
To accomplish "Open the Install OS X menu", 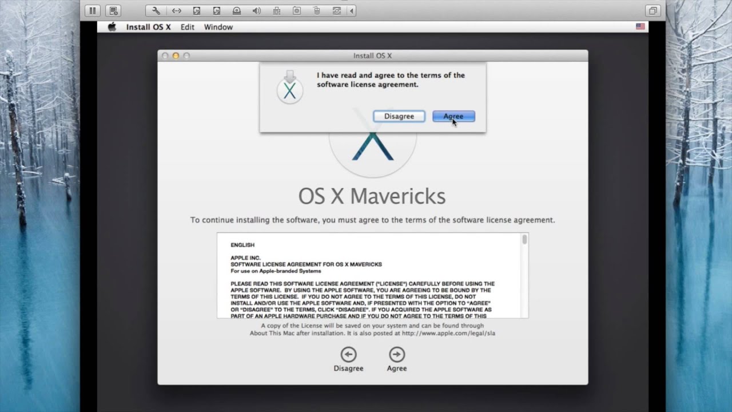I will 149,27.
